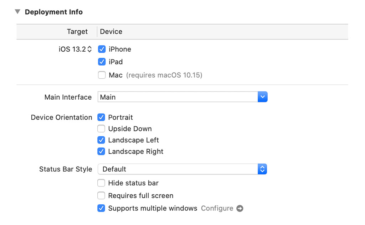365x225 pixels.
Task: Click the iOS 13.2 version stepper
Action: tap(90, 49)
